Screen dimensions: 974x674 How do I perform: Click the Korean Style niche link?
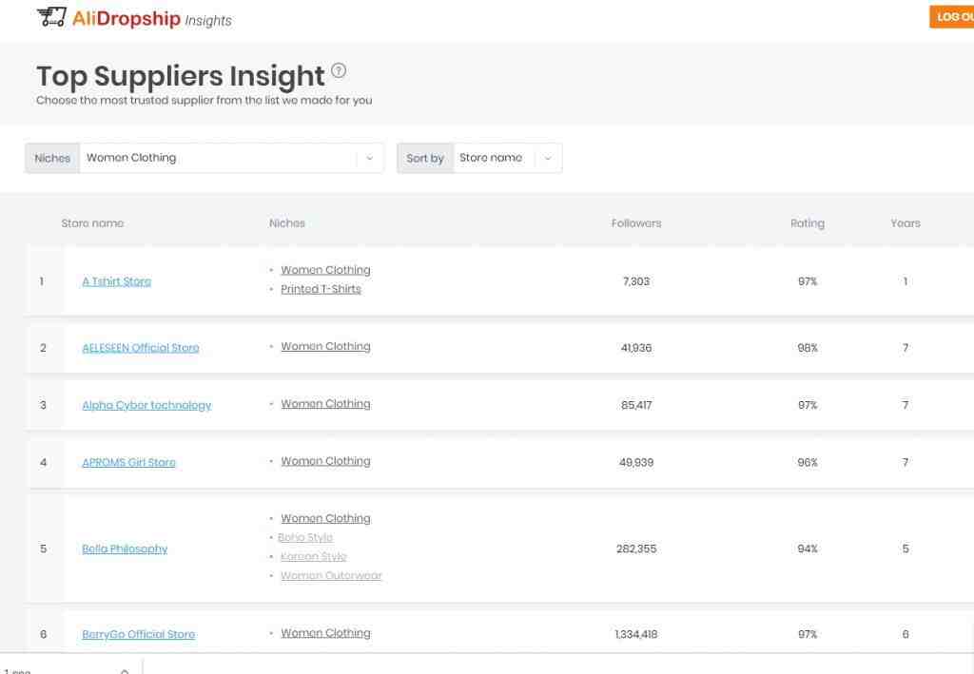point(314,557)
